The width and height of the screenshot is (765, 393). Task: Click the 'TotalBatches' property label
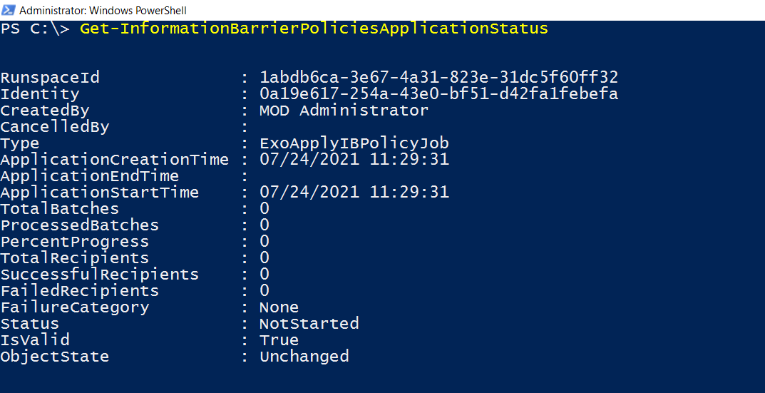tap(59, 209)
